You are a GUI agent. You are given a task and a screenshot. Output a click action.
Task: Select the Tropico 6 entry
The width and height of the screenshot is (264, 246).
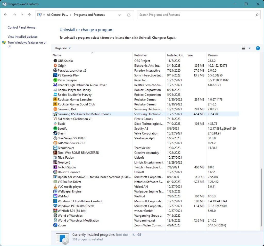point(145,162)
